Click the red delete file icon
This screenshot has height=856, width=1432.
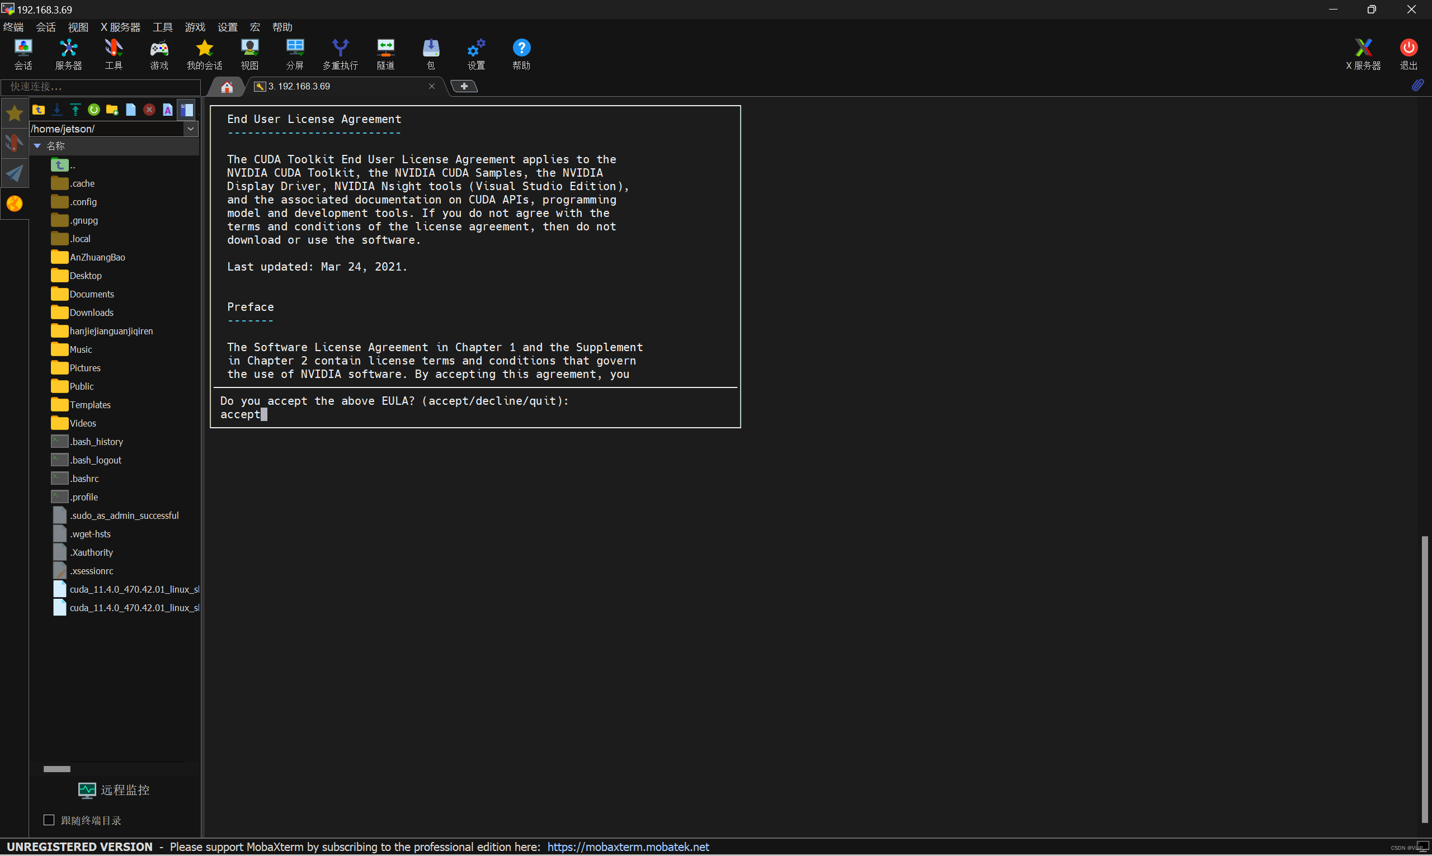pyautogui.click(x=149, y=110)
